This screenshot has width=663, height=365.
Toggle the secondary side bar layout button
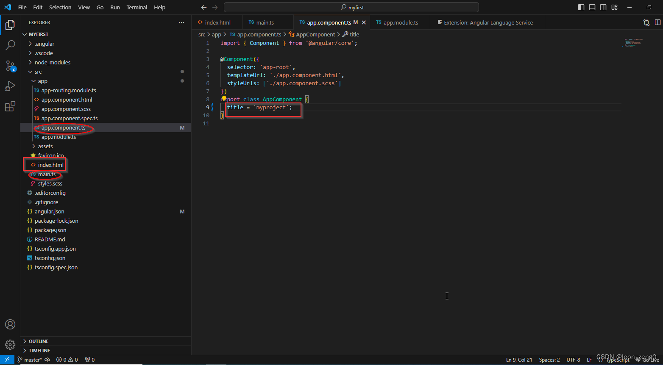(603, 7)
